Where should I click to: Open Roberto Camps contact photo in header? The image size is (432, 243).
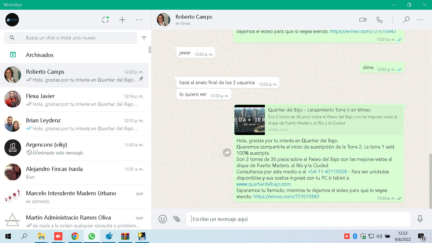(164, 20)
